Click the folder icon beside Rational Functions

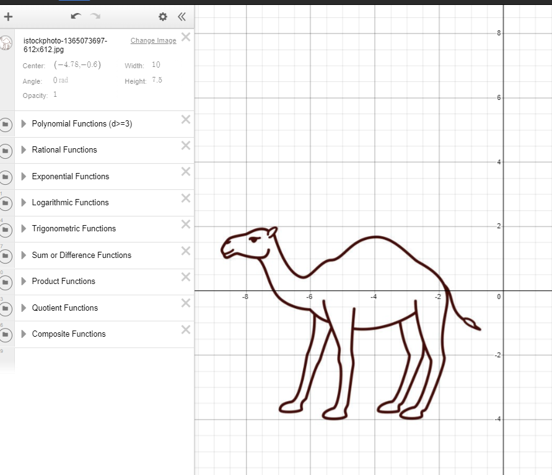pos(7,151)
